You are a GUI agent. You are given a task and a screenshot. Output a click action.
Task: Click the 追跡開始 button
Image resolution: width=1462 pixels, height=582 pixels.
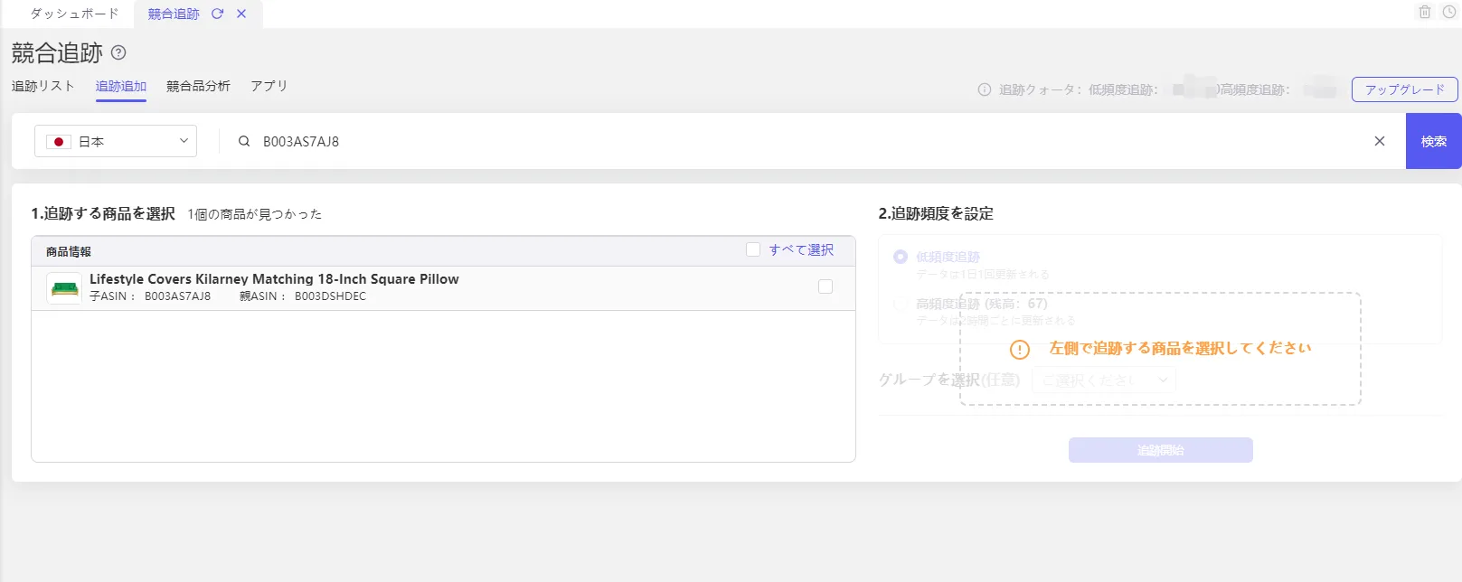pyautogui.click(x=1161, y=450)
